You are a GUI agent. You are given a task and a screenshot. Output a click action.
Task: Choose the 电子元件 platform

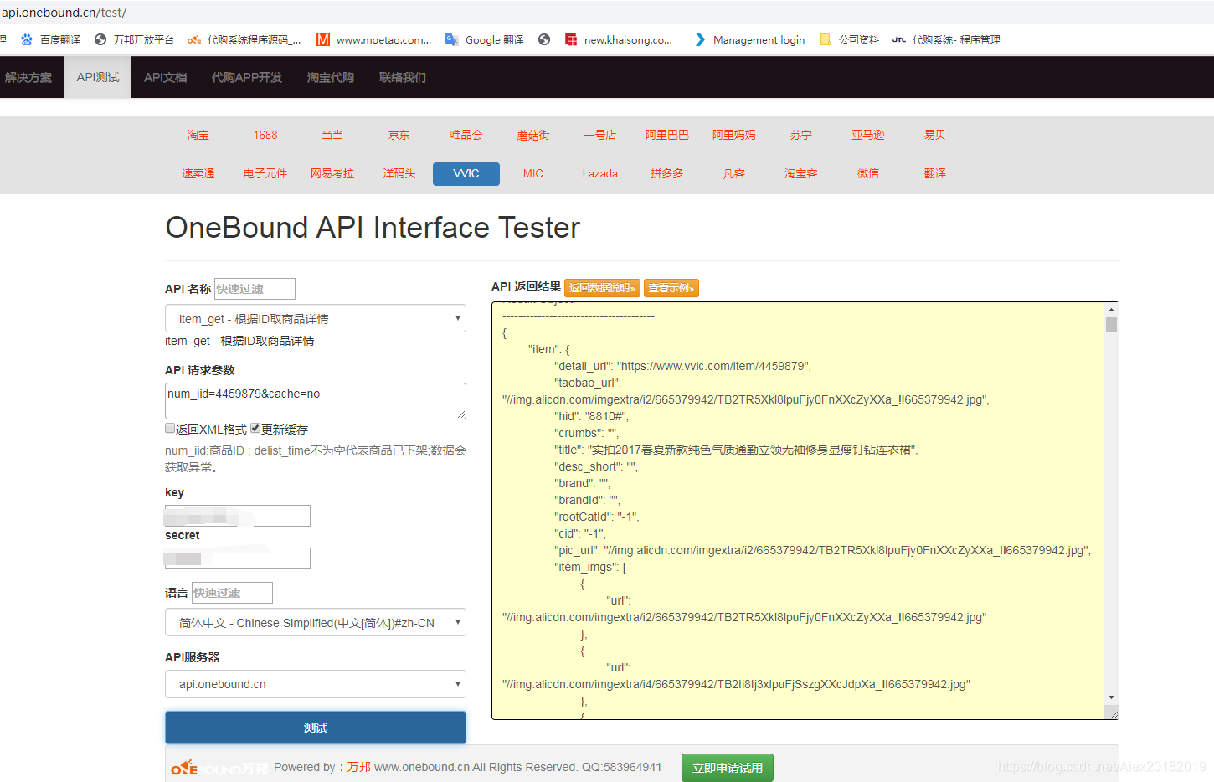(265, 173)
